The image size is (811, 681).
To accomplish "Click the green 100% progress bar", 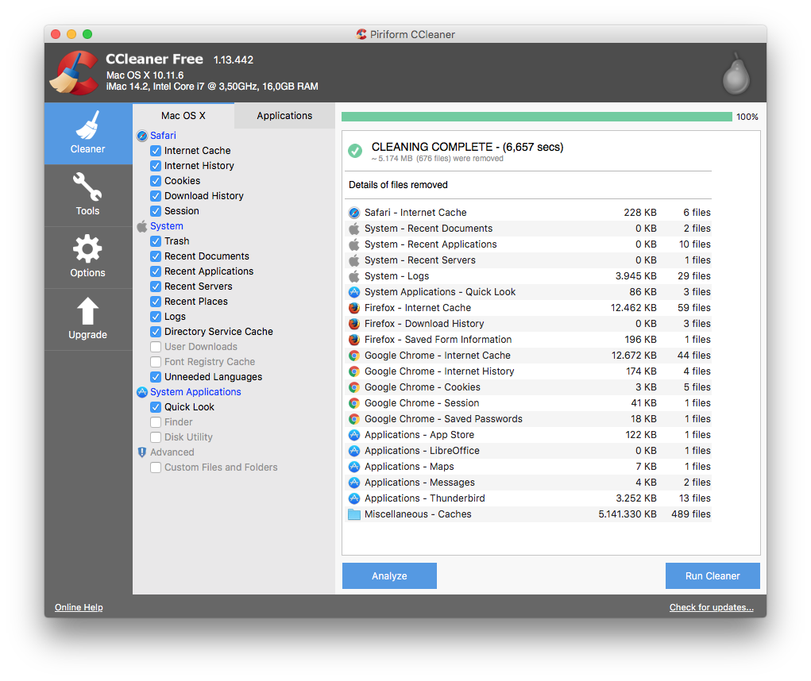I will (536, 116).
